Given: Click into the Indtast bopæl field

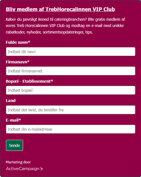Looking at the screenshot, I should point(70,90).
